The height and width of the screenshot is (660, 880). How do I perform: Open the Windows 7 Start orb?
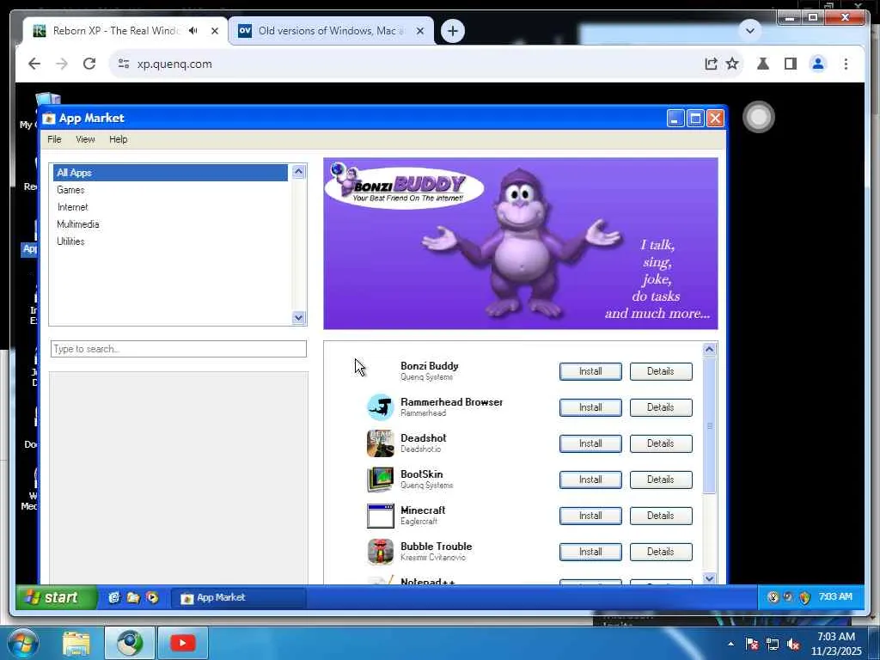click(22, 643)
